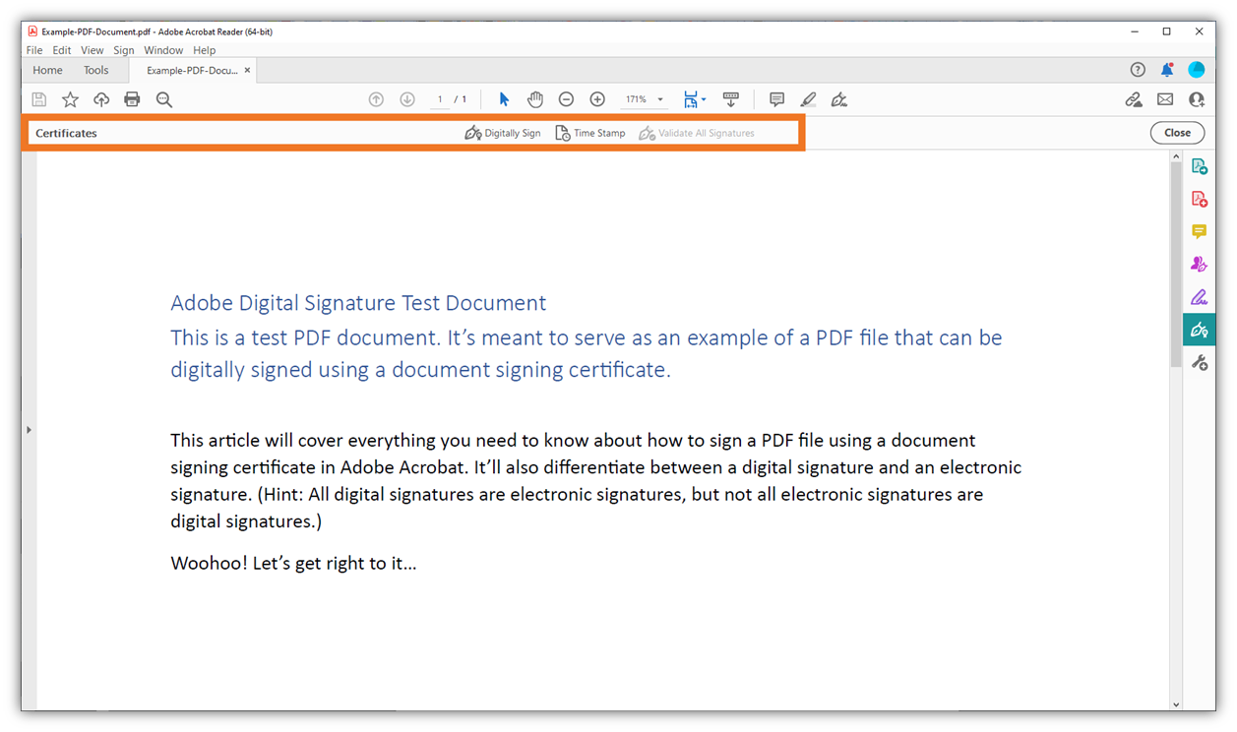1237x732 pixels.
Task: Close the Certificates toolbar
Action: click(x=1177, y=132)
